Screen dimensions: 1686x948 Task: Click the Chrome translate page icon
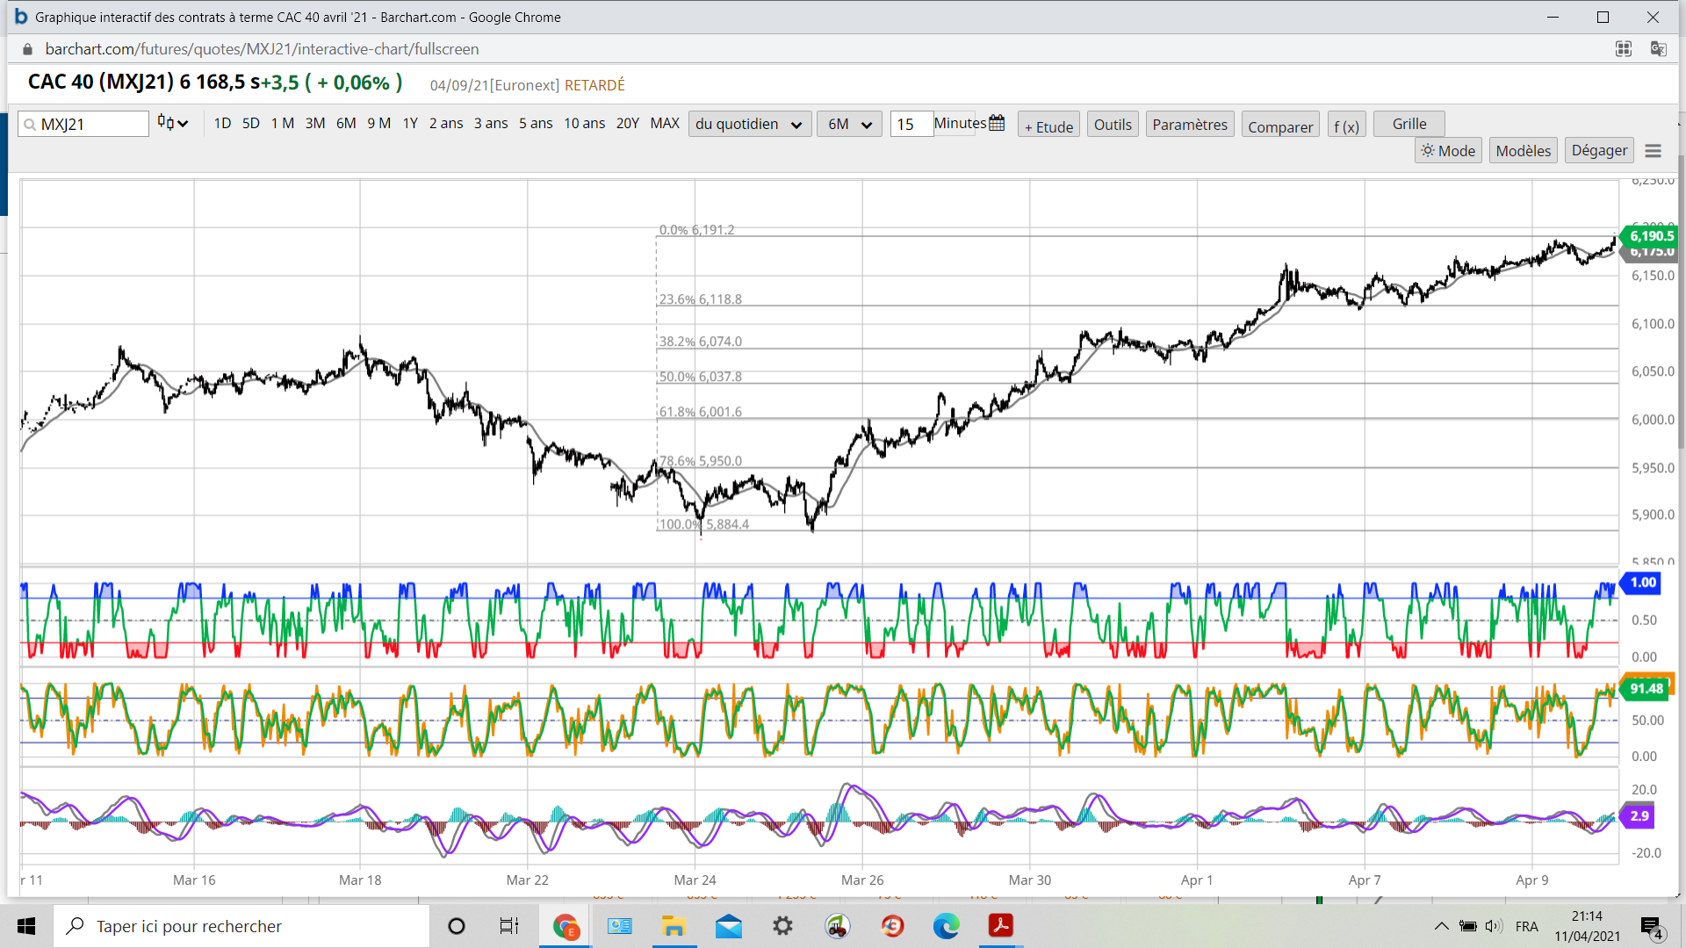[x=1658, y=49]
